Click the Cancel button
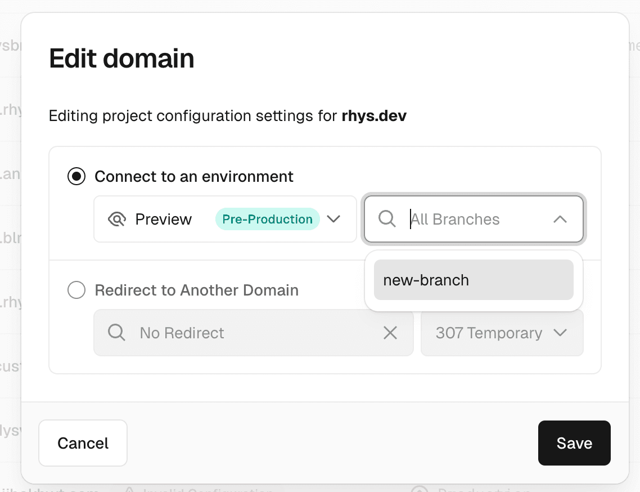Viewport: 640px width, 492px height. (83, 443)
